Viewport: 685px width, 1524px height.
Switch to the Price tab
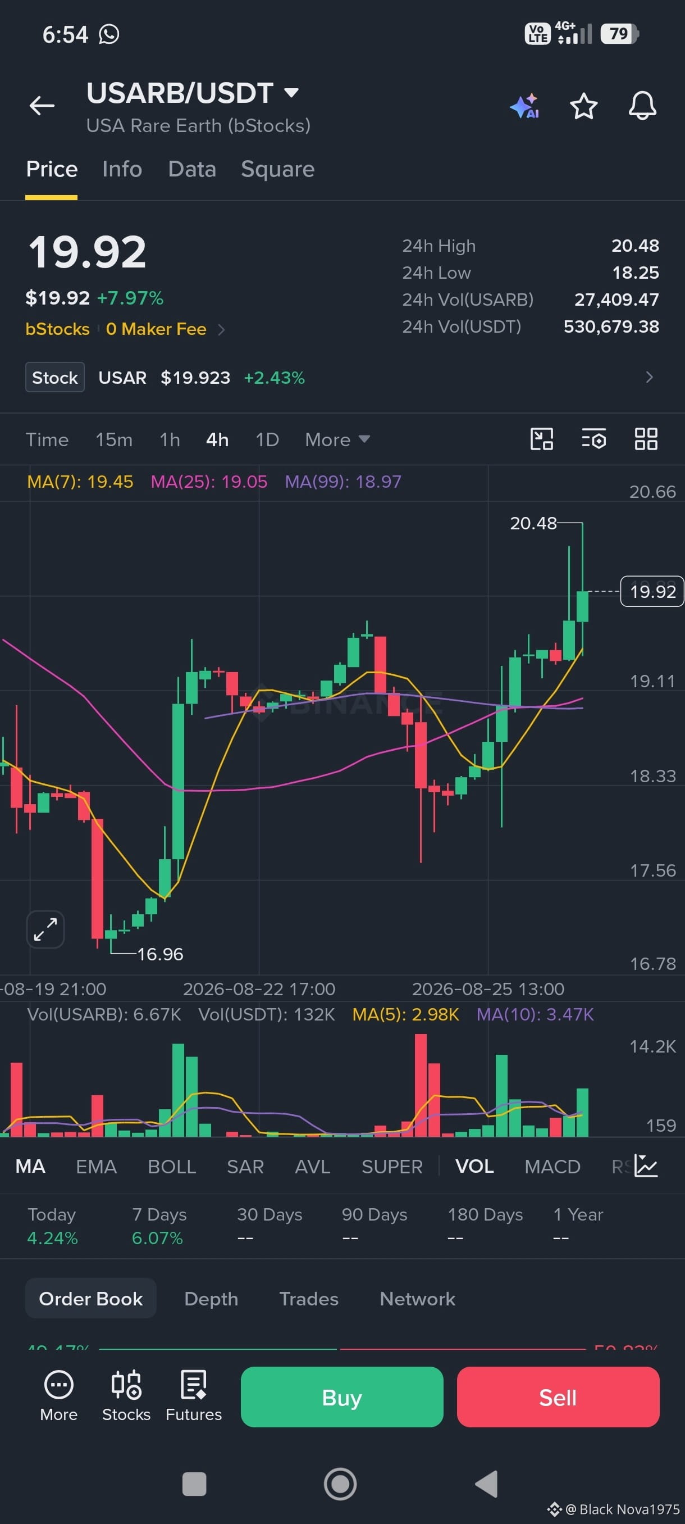coord(52,169)
